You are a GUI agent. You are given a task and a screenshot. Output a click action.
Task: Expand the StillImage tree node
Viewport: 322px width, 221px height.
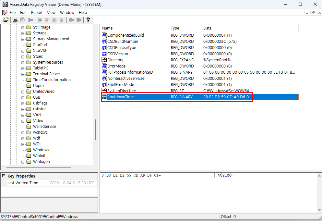click(x=23, y=28)
